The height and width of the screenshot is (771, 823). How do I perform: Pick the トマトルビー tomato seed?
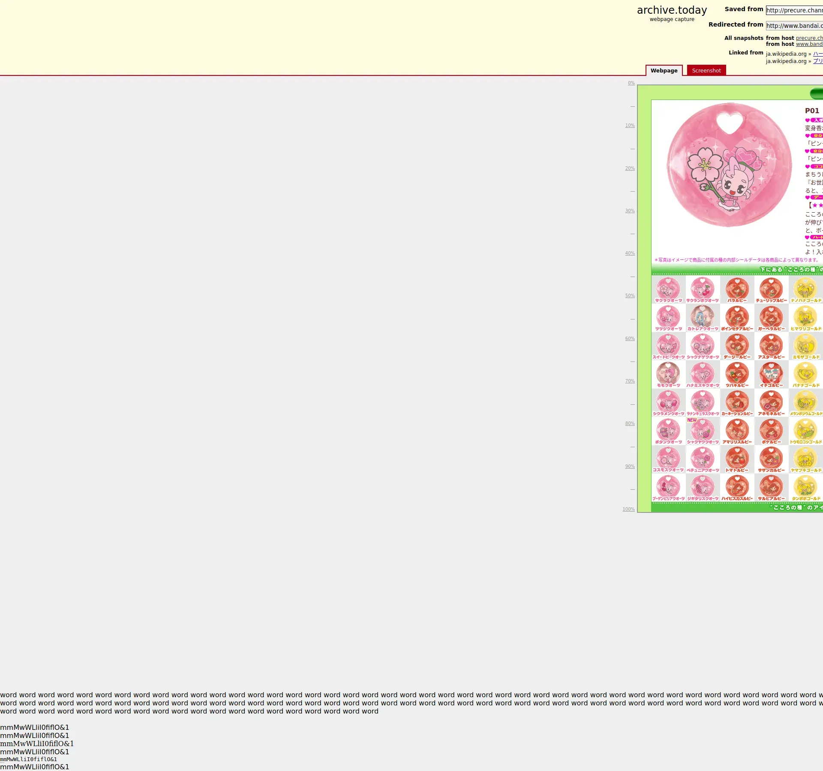tap(737, 458)
